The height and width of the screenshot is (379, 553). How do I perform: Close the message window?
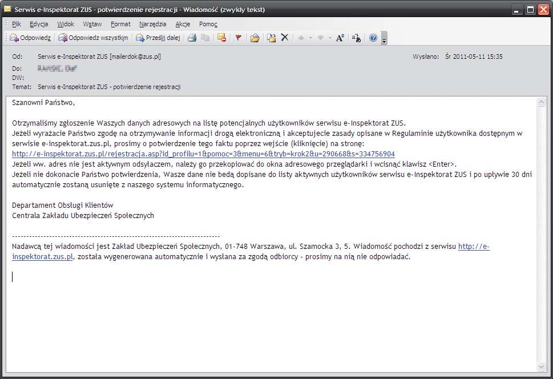[543, 10]
